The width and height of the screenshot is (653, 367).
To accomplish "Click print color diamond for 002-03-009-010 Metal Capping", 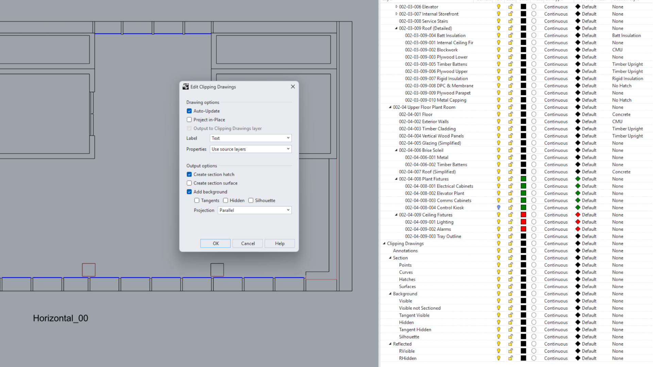I will (x=577, y=100).
